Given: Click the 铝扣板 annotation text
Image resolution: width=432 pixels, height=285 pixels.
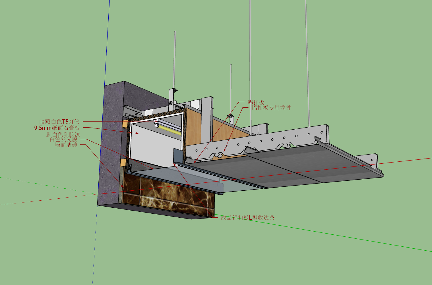Looking at the screenshot, I should pos(256,102).
